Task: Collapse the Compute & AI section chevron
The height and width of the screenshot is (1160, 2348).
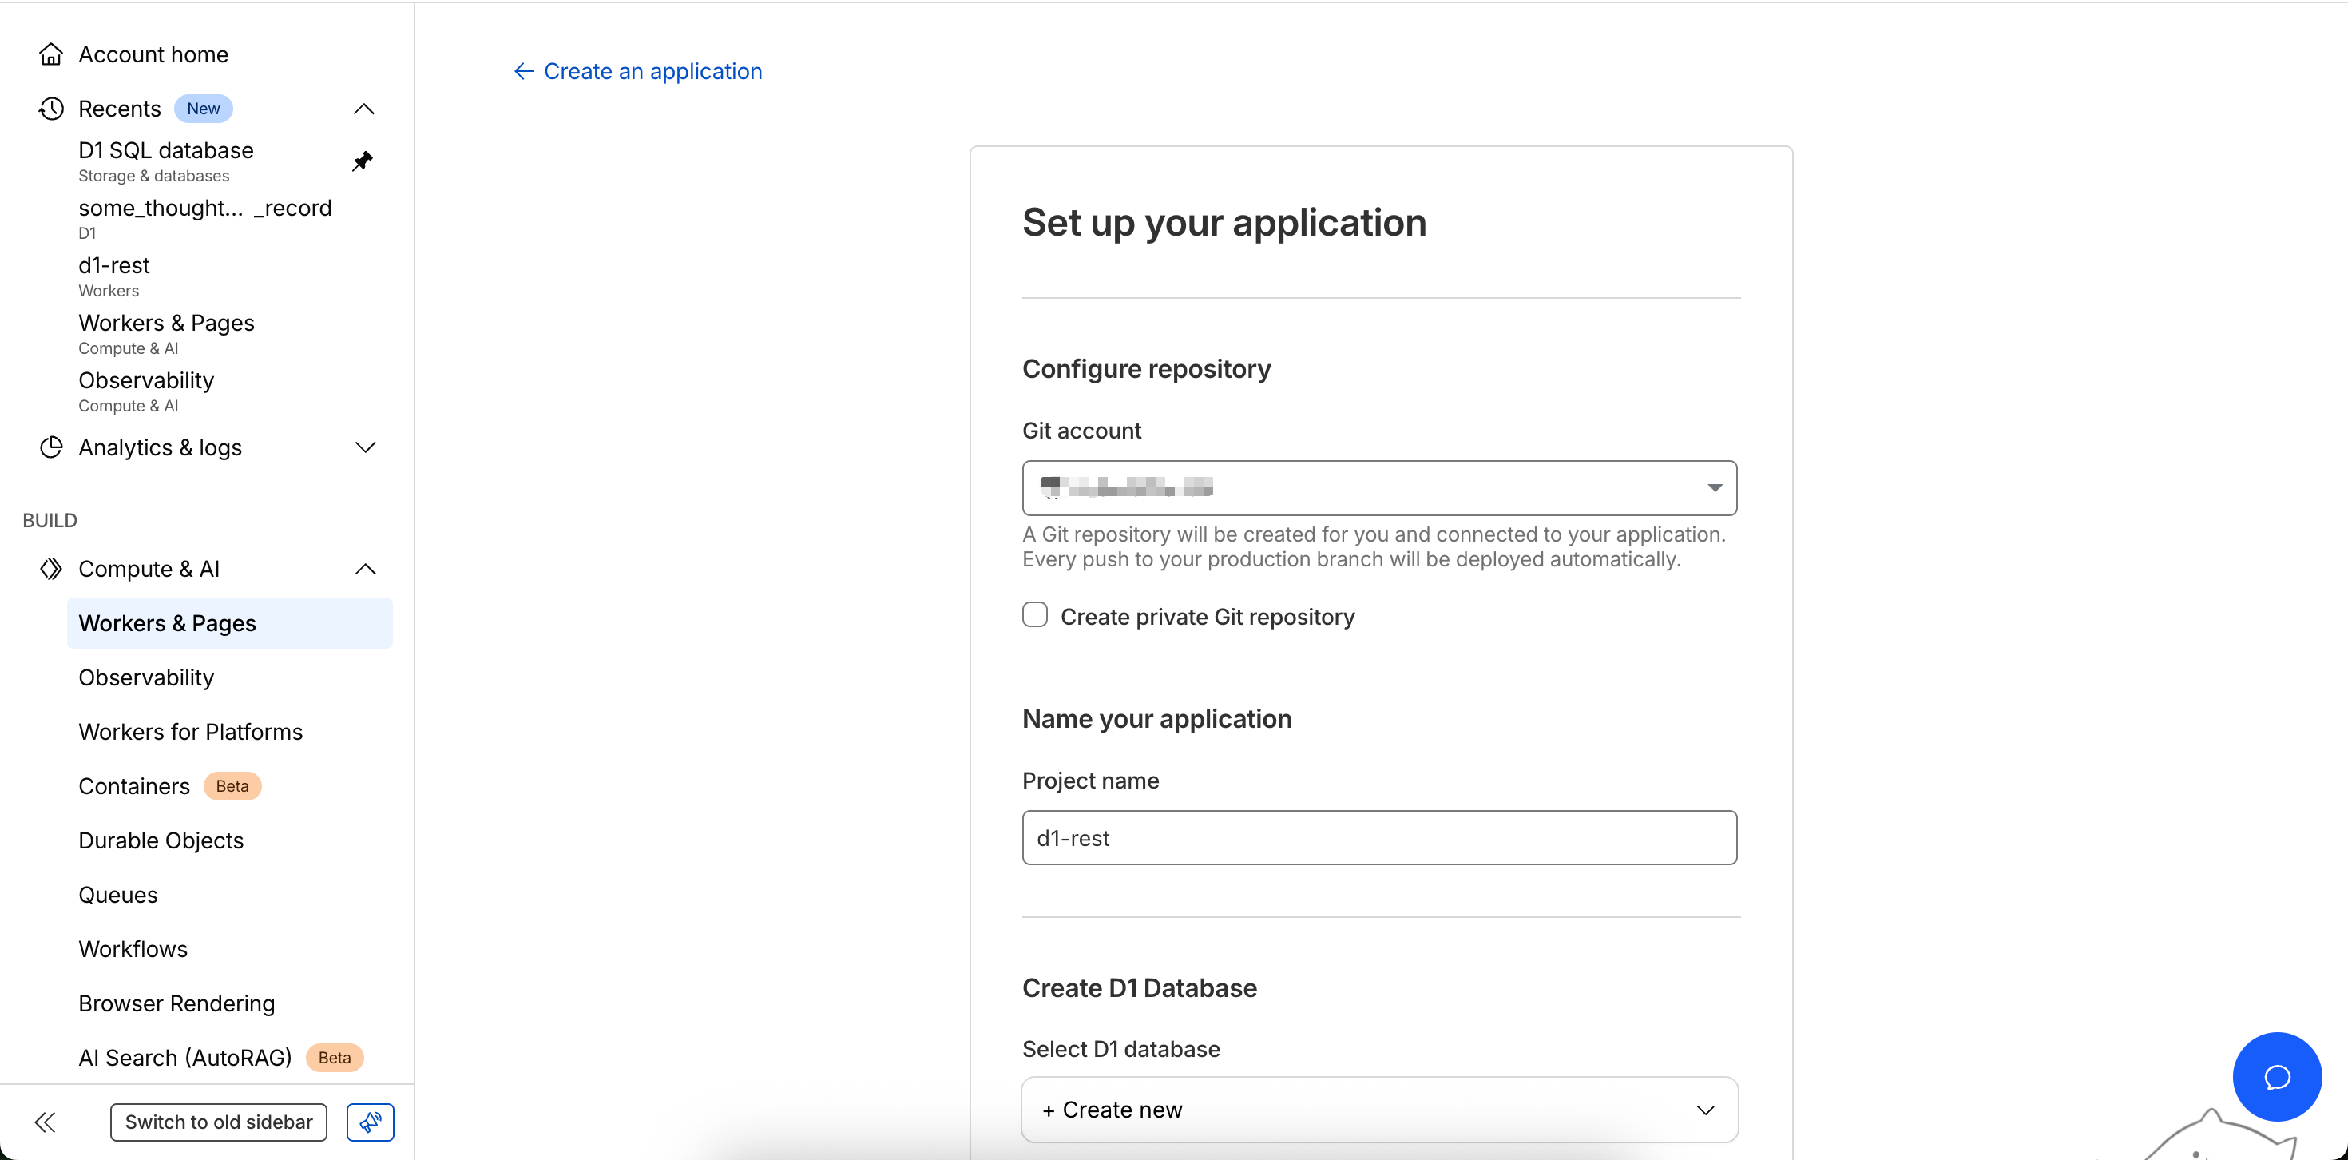Action: (366, 570)
